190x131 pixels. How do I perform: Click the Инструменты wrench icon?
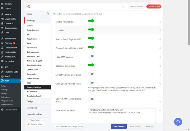pos(2,57)
